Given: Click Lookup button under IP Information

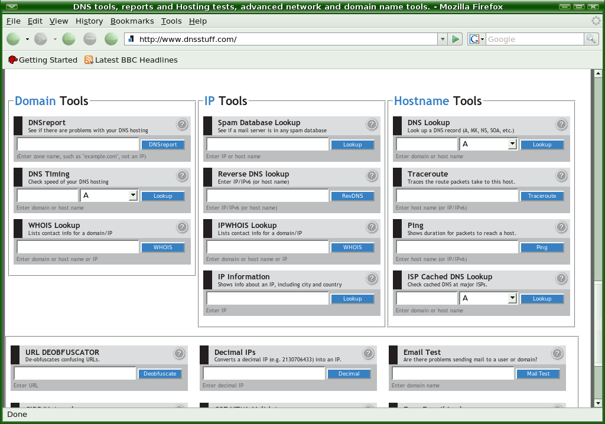Looking at the screenshot, I should pos(352,298).
